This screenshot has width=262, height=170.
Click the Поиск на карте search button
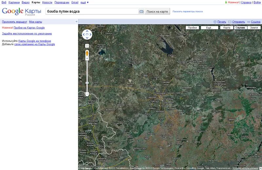(x=157, y=11)
